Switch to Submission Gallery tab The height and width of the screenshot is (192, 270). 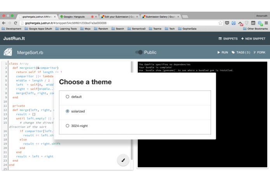160,17
